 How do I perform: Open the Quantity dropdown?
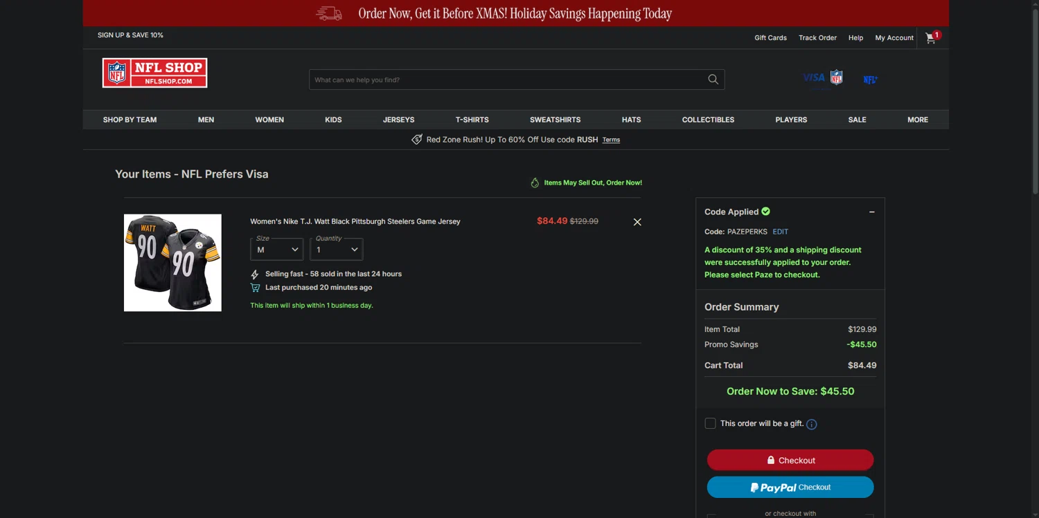(337, 249)
